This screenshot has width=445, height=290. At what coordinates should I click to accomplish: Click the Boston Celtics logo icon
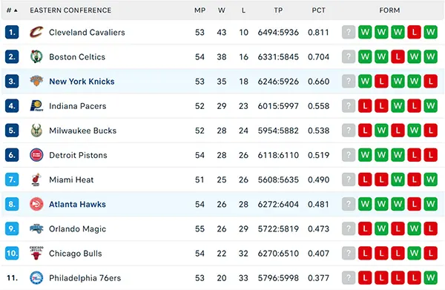36,57
